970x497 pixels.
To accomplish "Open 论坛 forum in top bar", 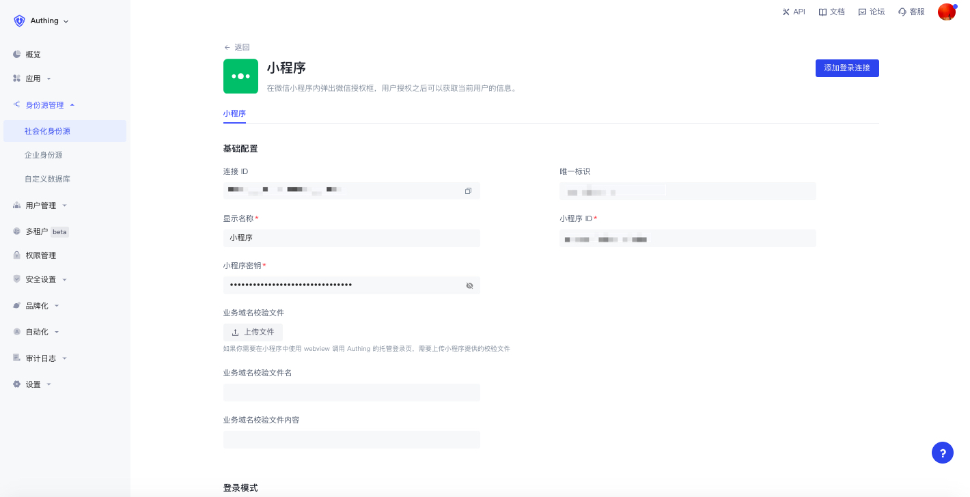I will tap(871, 12).
